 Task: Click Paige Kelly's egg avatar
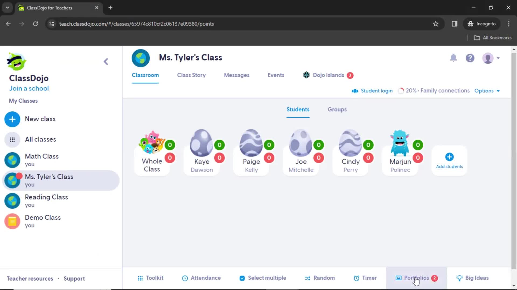251,143
